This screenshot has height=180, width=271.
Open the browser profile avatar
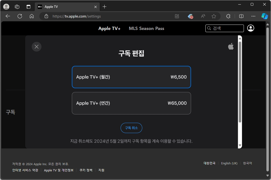point(6,7)
